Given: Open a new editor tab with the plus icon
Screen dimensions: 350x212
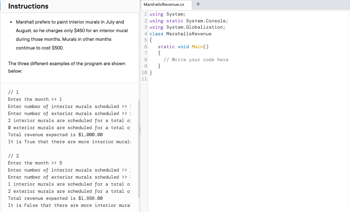Looking at the screenshot, I should 198,4.
